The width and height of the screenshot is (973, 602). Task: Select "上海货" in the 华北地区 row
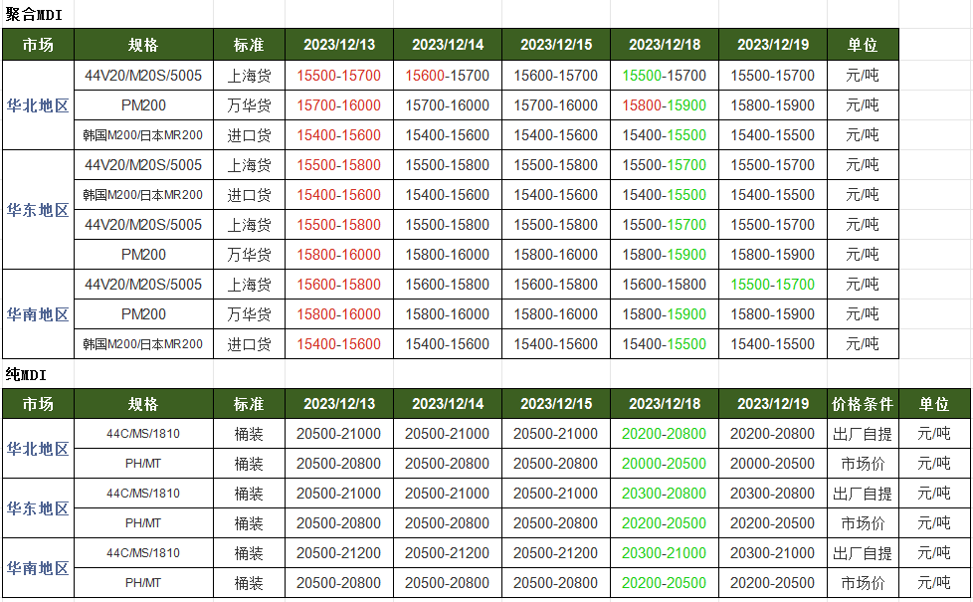coord(249,76)
